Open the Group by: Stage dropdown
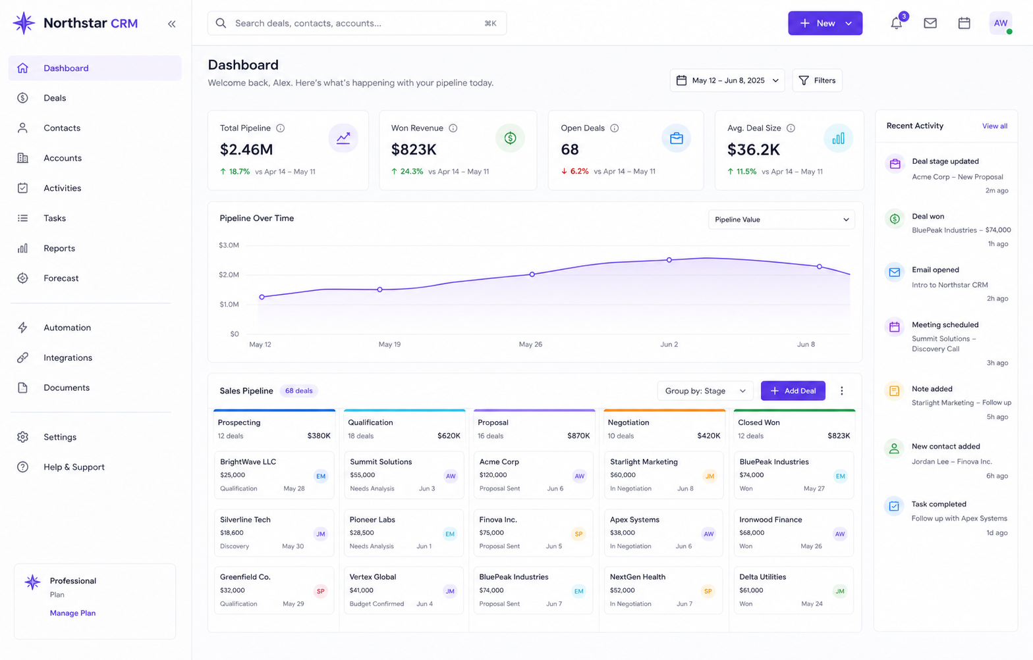 705,391
